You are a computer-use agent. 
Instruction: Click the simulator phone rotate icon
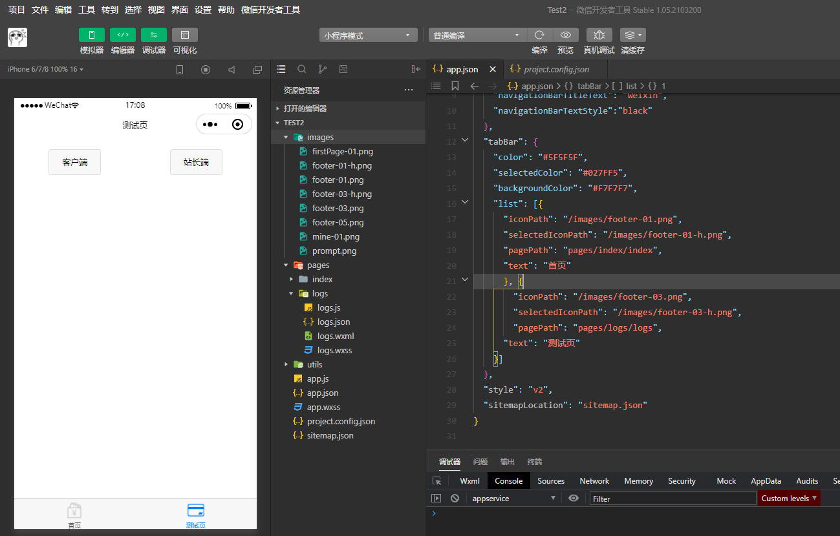click(x=180, y=70)
